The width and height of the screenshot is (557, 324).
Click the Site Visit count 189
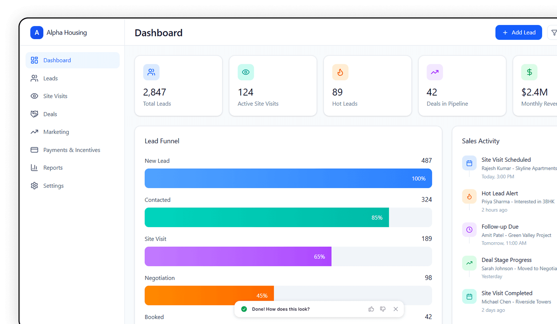[x=427, y=239]
